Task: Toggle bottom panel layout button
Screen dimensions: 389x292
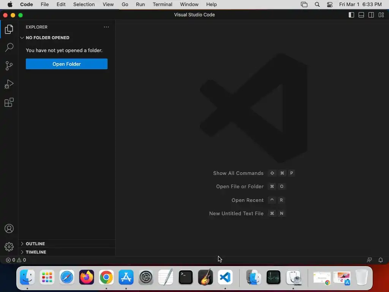Action: (x=361, y=15)
